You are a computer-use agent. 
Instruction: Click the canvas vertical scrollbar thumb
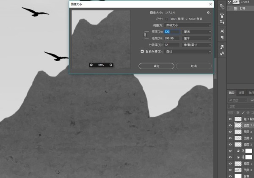(x=215, y=68)
